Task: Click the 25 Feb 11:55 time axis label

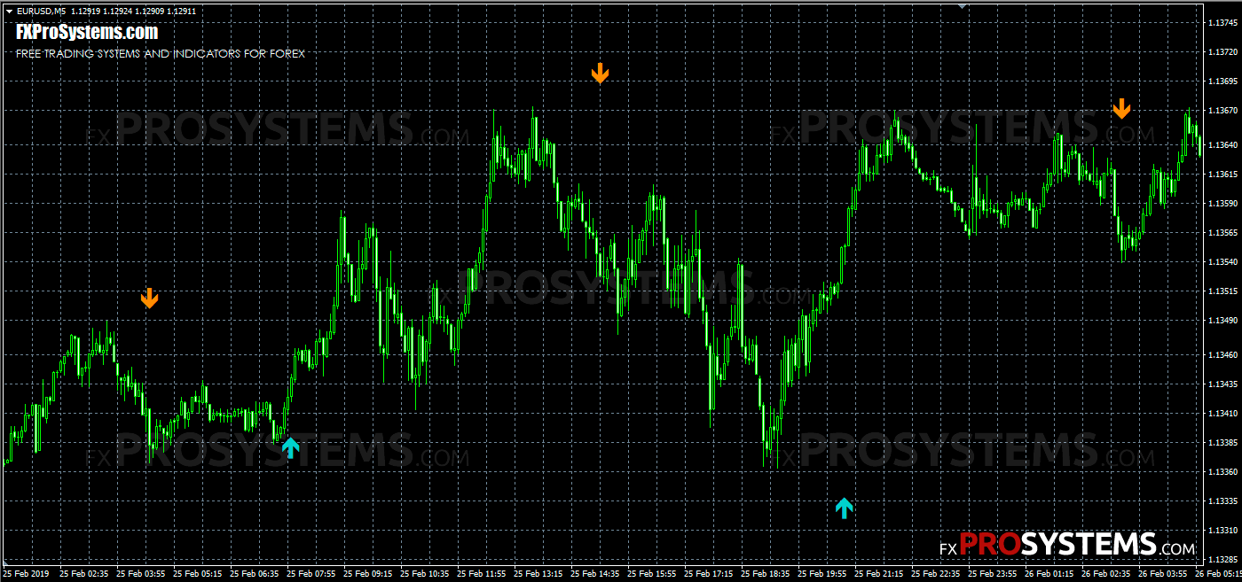Action: (482, 574)
